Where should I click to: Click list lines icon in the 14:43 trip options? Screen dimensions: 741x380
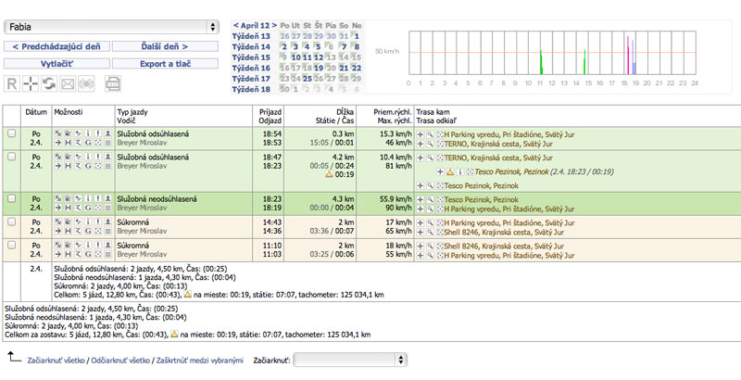[107, 231]
